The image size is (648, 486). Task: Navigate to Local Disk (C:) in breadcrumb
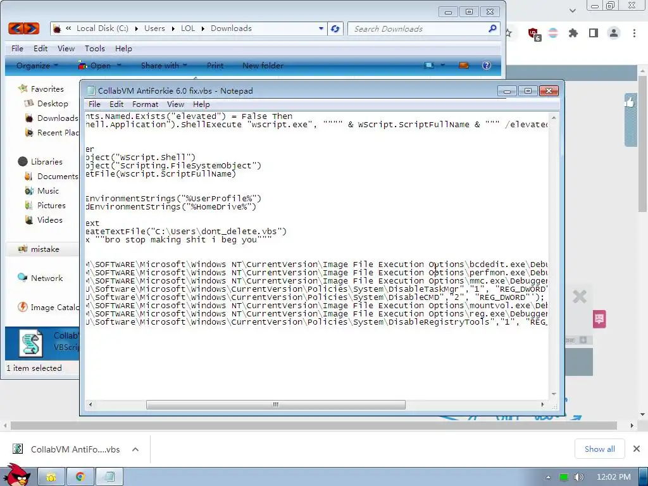tap(102, 28)
